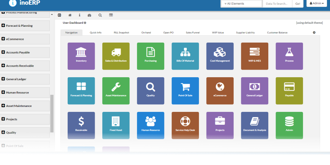The width and height of the screenshot is (330, 165).
Task: Open the Receivable dollar tile
Action: pos(81,125)
